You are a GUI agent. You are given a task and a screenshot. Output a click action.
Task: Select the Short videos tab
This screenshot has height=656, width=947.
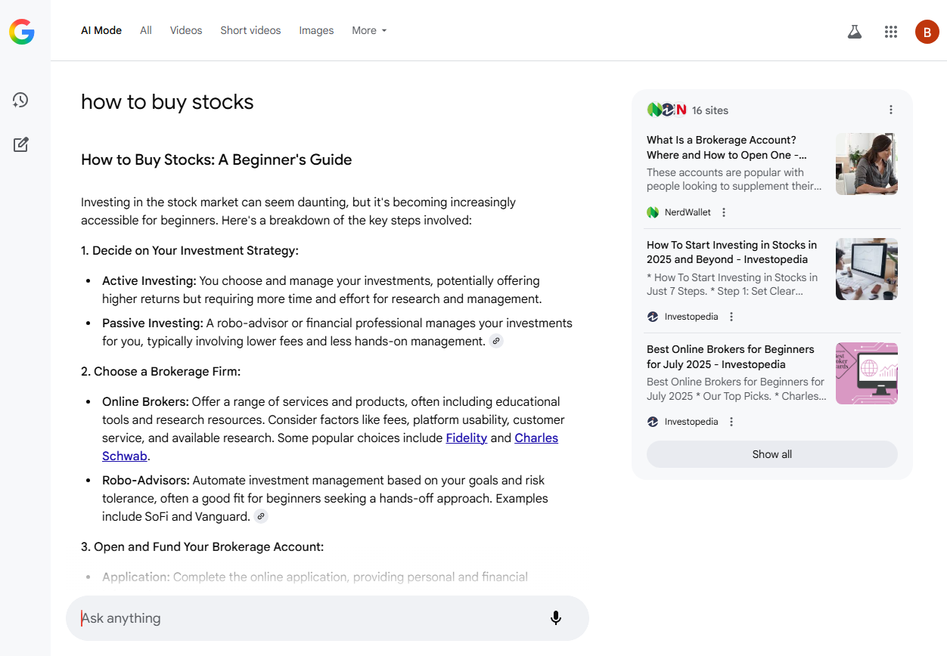[250, 30]
